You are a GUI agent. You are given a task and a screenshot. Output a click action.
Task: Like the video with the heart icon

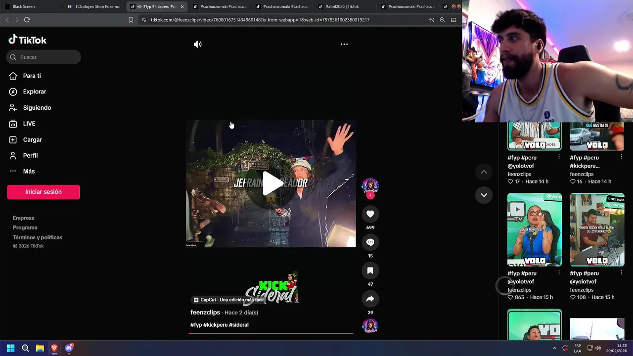click(x=370, y=214)
